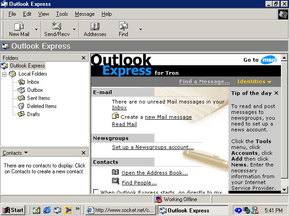This screenshot has height=216, width=289.
Task: Click the new Mail message link
Action: coord(168,117)
